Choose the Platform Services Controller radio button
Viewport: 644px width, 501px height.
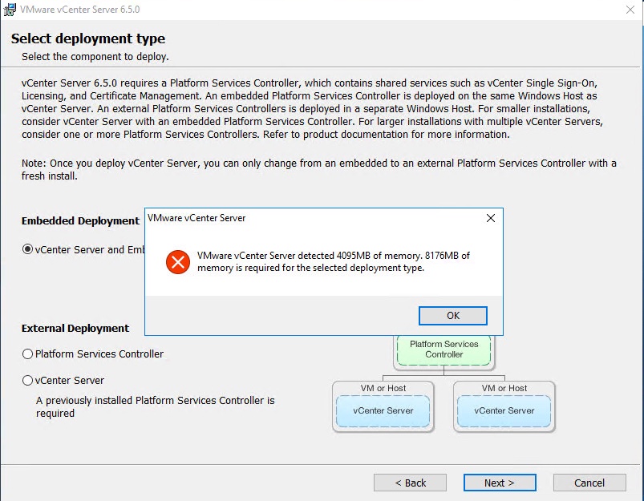click(28, 354)
